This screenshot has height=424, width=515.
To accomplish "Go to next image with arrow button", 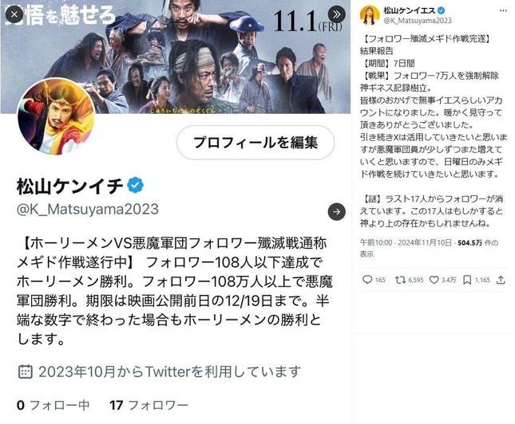I will 337,211.
